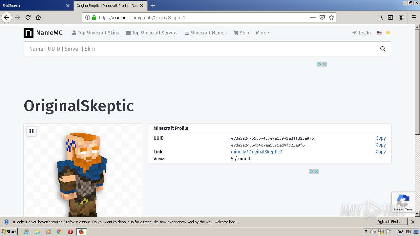This screenshot has height=236, width=420.
Task: Show hidden system tray icons
Action: [x=366, y=232]
